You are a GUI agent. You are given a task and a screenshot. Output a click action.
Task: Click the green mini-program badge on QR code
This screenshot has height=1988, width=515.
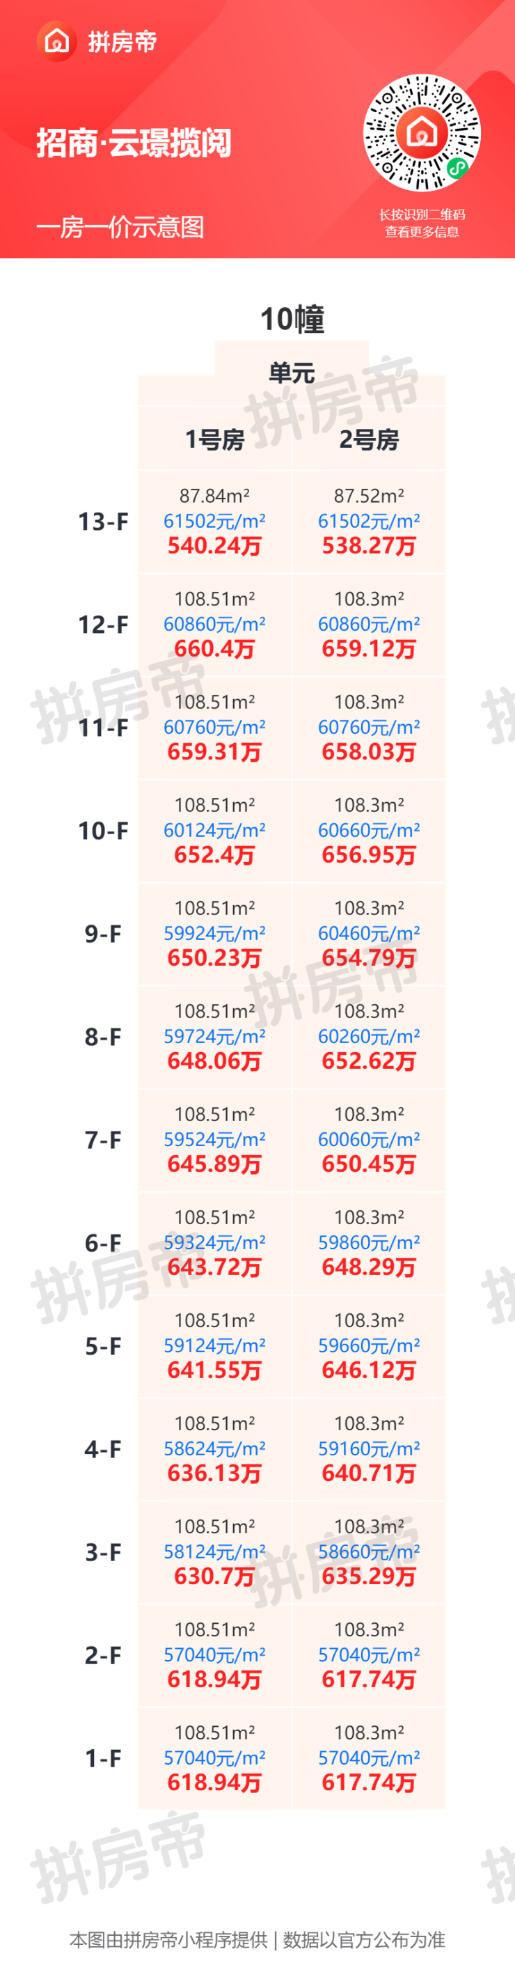coord(457,169)
